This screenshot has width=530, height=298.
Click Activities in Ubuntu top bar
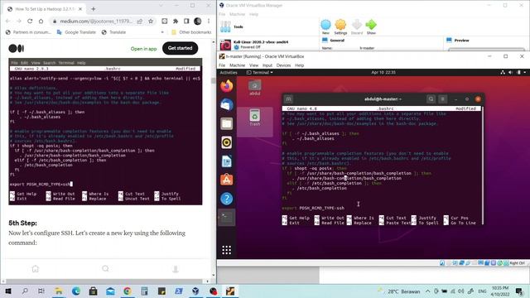229,72
